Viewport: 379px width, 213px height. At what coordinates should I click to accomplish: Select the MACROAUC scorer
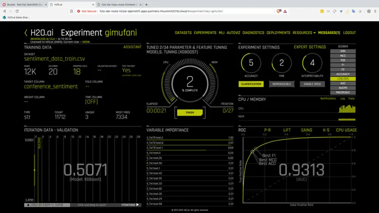[x=343, y=93]
